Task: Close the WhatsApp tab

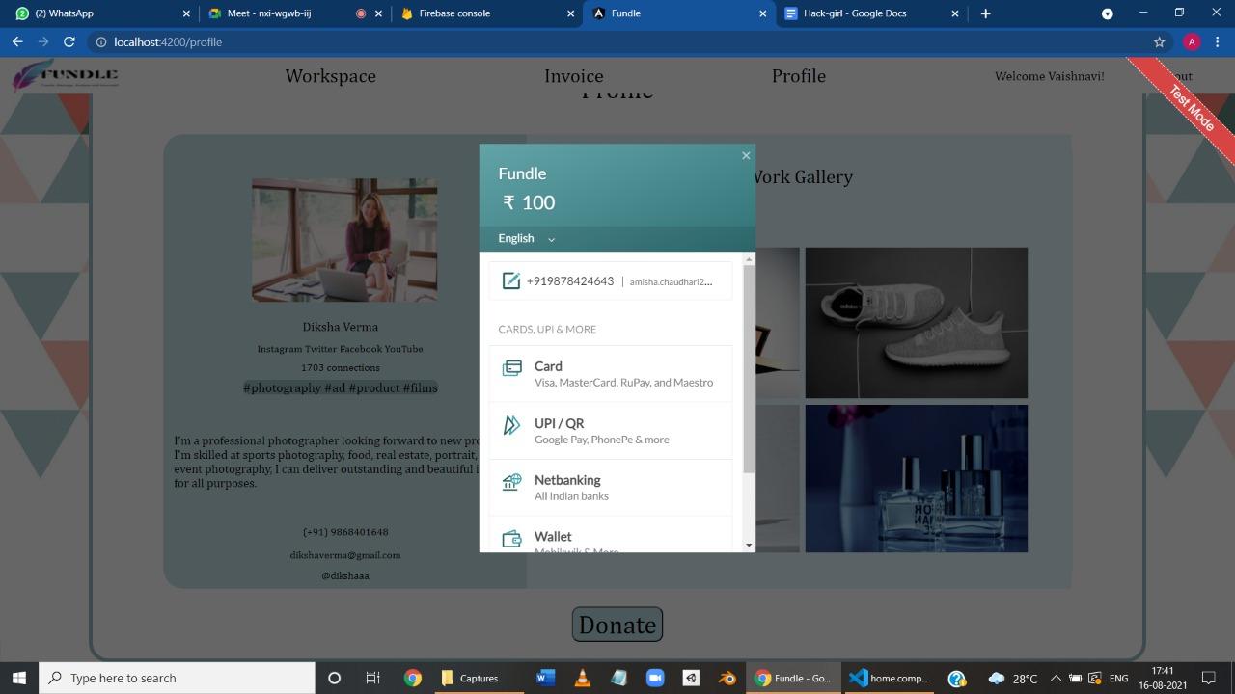Action: click(187, 13)
